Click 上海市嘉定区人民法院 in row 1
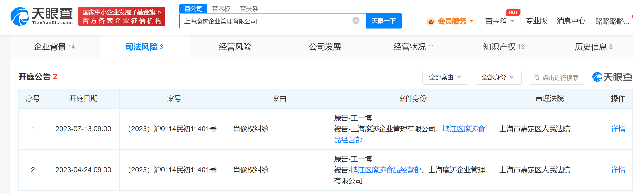Screen dimensions: 633x194 pos(535,129)
